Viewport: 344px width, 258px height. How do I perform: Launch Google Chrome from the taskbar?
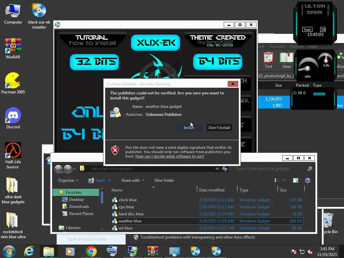point(91,251)
